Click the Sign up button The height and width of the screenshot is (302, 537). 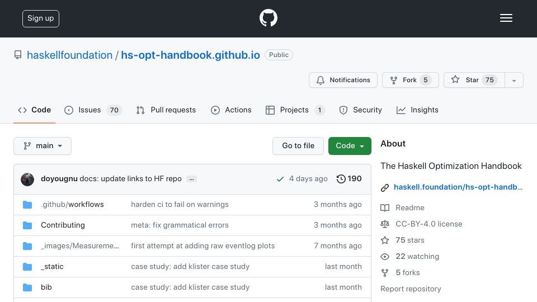tap(41, 18)
